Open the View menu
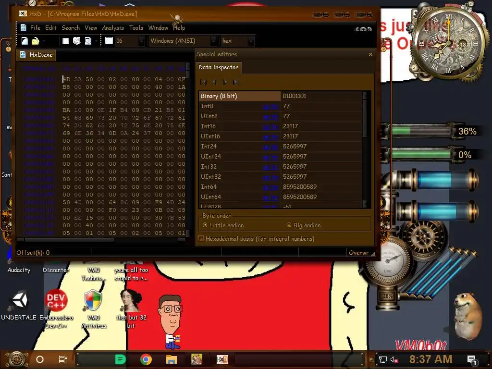The width and height of the screenshot is (492, 369). tap(91, 27)
